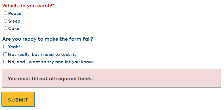Choose the Sleep radio option
This screenshot has height=110, width=224.
5,21
